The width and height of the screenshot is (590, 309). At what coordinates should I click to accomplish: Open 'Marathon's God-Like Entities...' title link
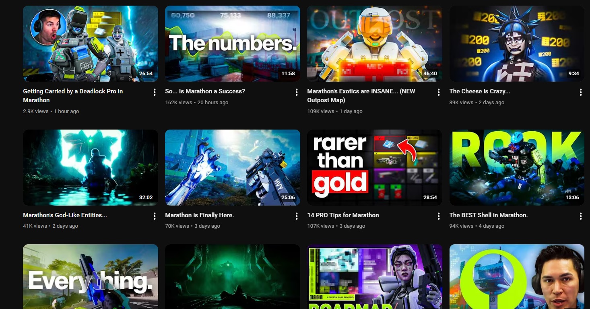click(x=65, y=215)
